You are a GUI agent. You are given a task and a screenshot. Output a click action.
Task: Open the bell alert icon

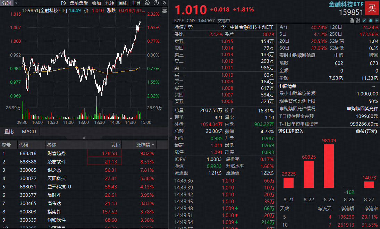click(x=370, y=20)
